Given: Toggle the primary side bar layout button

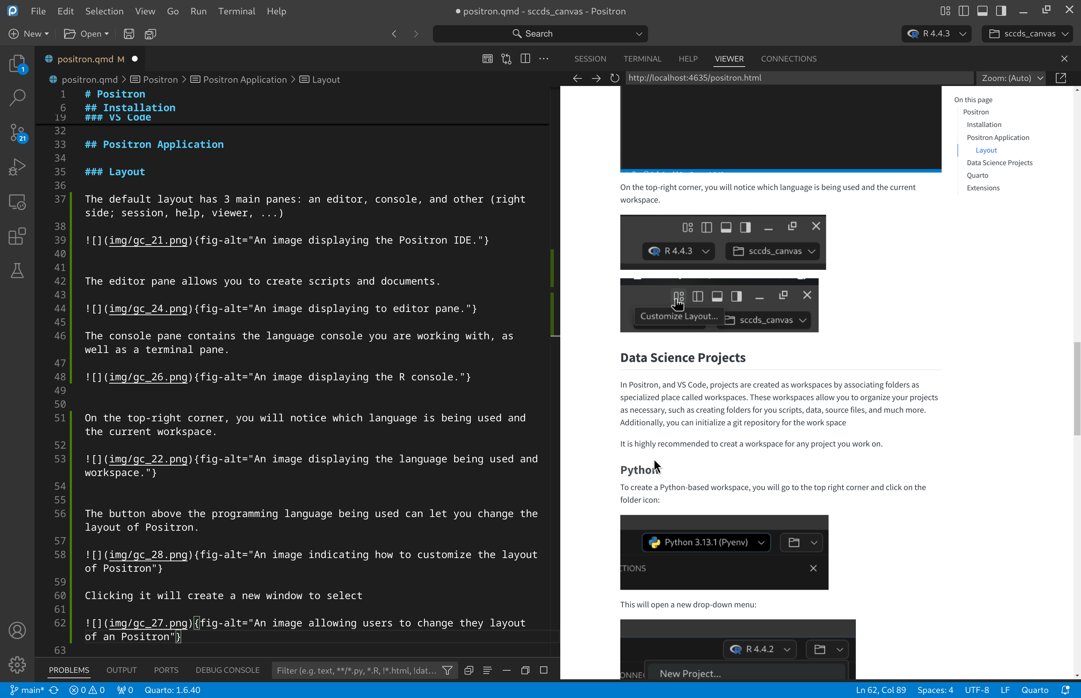Looking at the screenshot, I should (964, 11).
